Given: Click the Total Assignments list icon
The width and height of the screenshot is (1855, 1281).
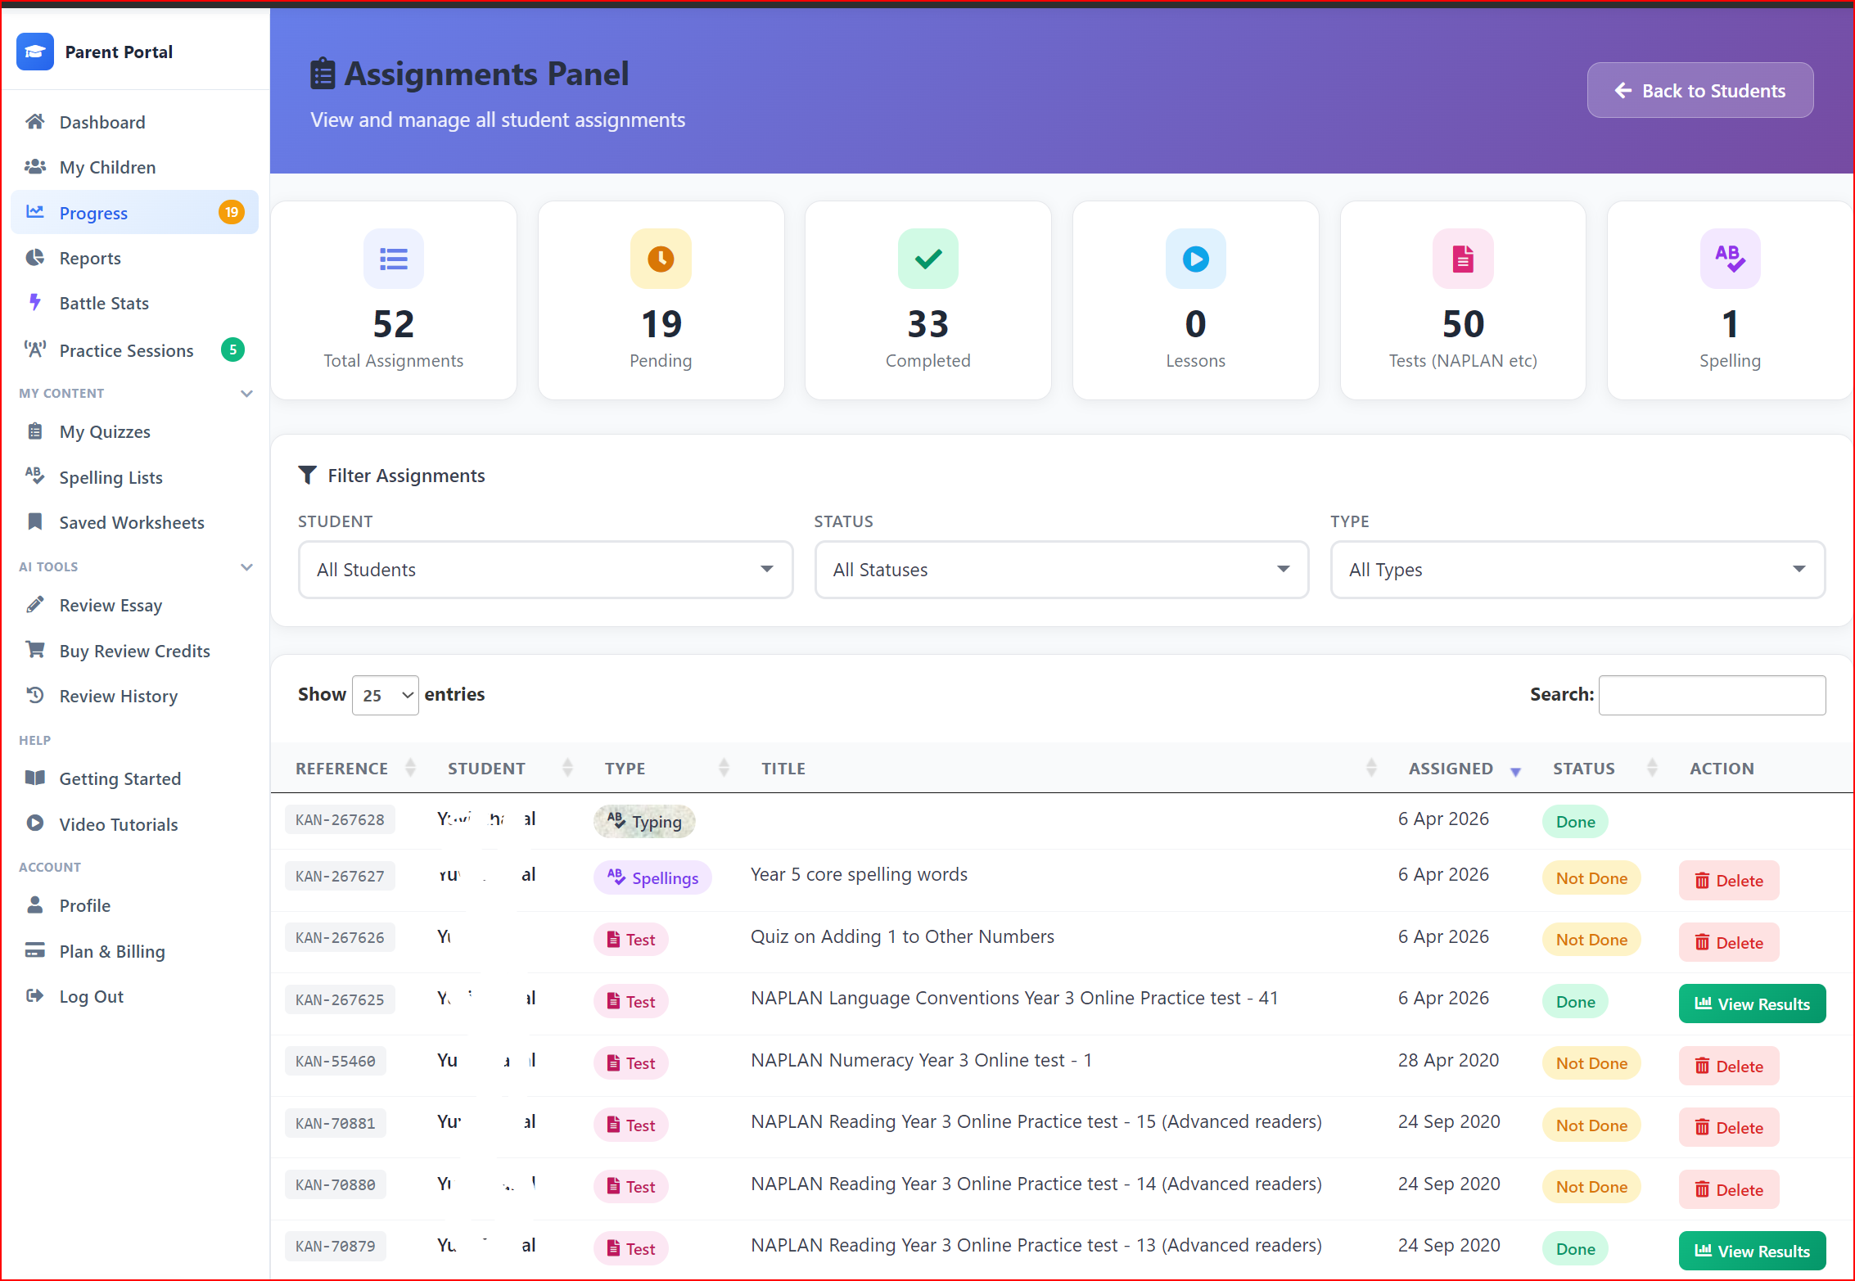Looking at the screenshot, I should pyautogui.click(x=394, y=259).
